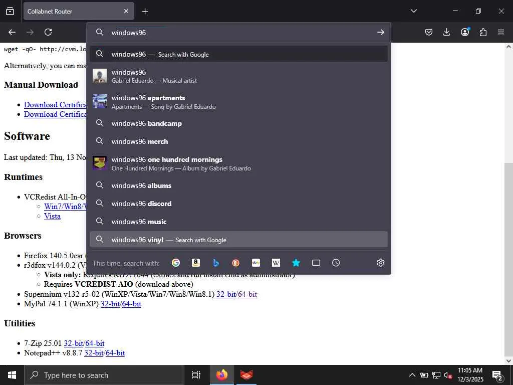Open the Windows Start menu
The image size is (513, 385).
point(12,375)
